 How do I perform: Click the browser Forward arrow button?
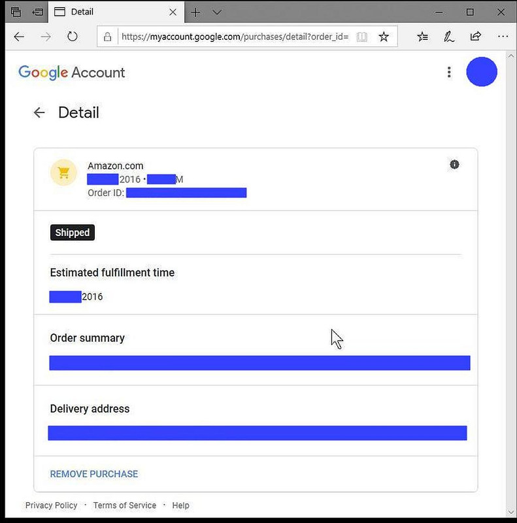(x=46, y=37)
